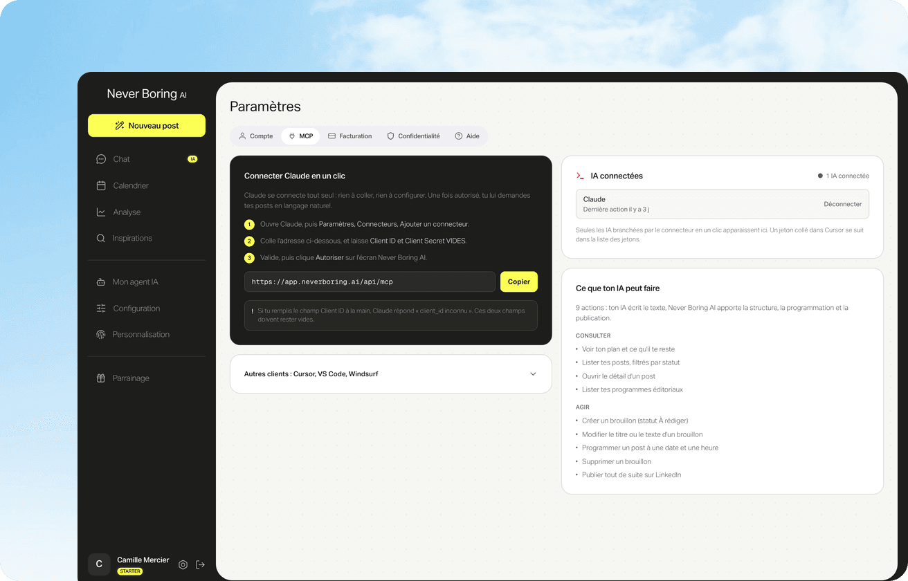Click the Personnalisation fingerprint icon
908x581 pixels.
tap(101, 334)
